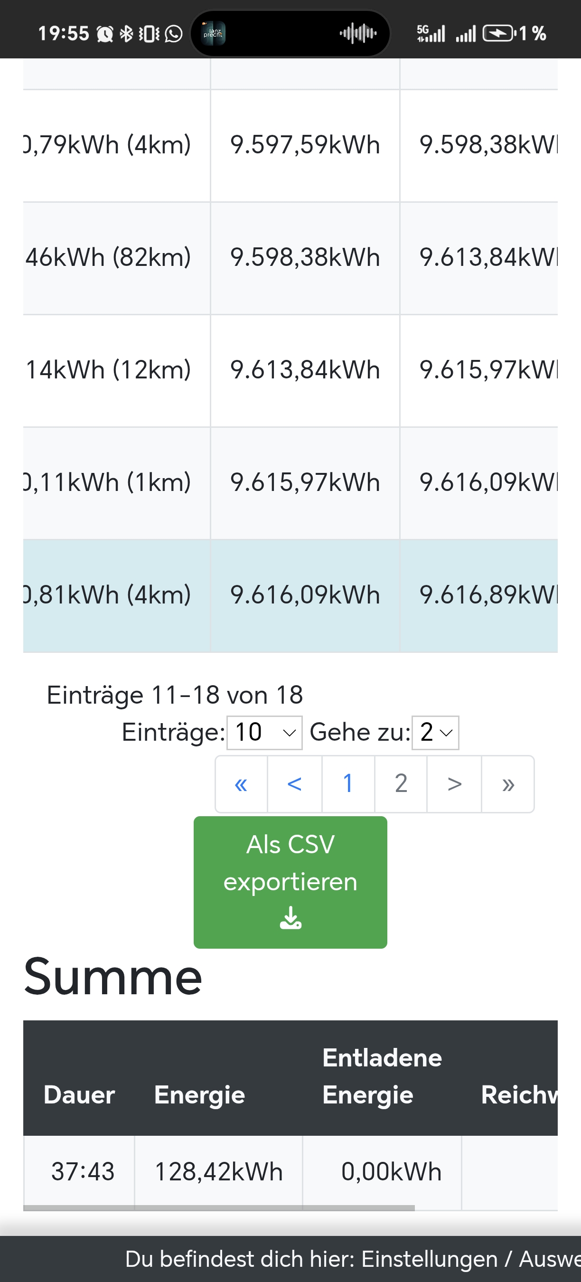Click the horizontal scrollbar under Summe table
The width and height of the screenshot is (581, 1282).
(x=219, y=1208)
